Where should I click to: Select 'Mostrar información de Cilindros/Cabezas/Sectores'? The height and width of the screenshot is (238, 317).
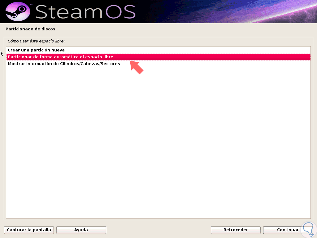[x=158, y=64]
